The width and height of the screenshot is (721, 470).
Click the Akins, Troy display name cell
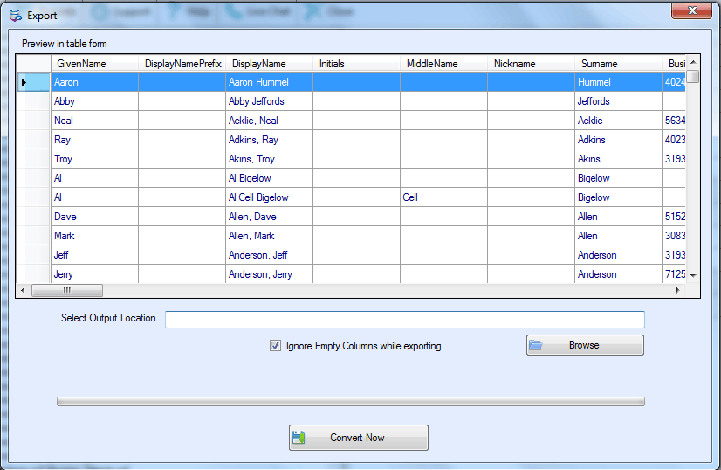click(x=270, y=159)
